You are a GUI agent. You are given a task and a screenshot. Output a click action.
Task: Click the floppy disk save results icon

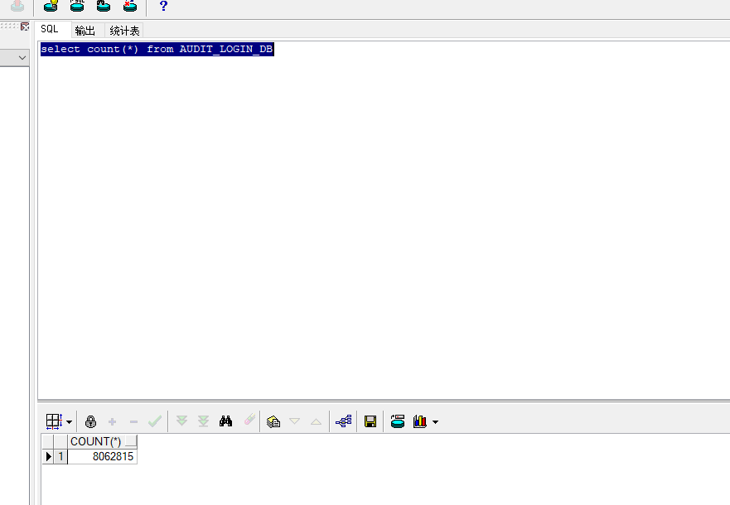[x=370, y=421]
